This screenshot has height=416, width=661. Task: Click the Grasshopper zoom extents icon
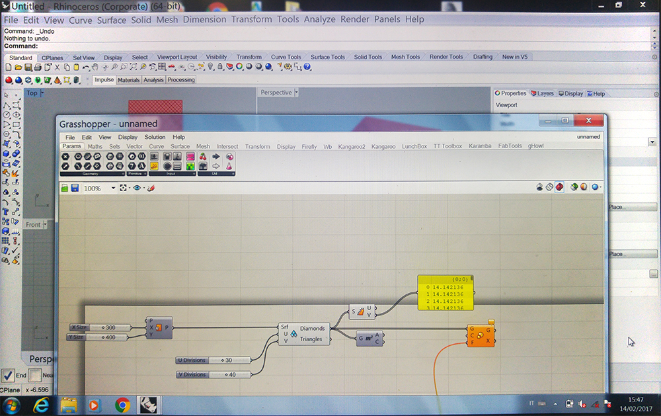124,188
